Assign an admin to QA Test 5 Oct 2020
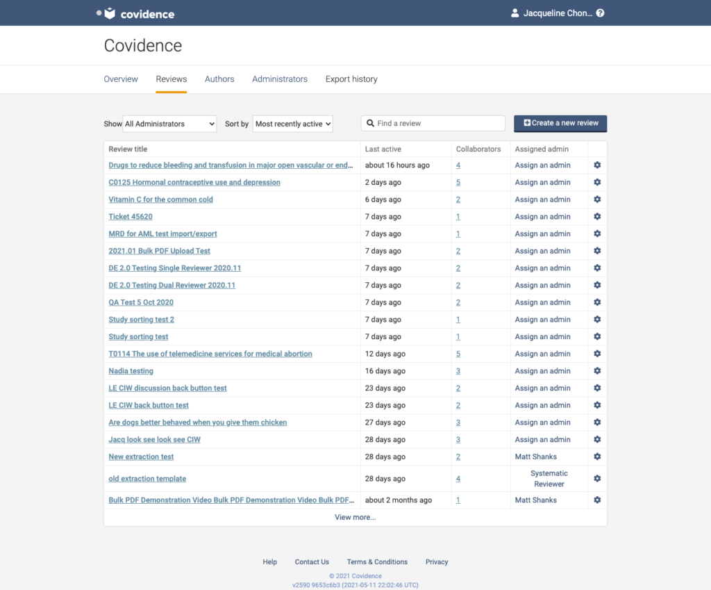711x590 pixels. (543, 302)
